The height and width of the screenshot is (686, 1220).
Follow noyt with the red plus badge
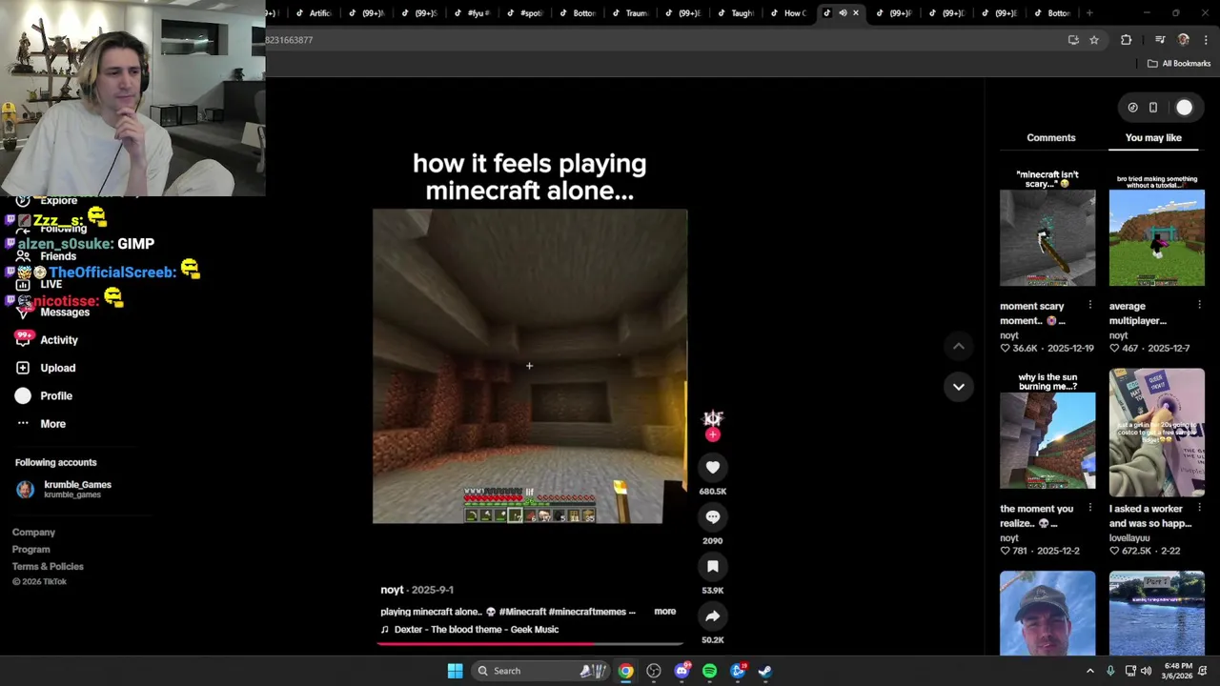click(712, 435)
